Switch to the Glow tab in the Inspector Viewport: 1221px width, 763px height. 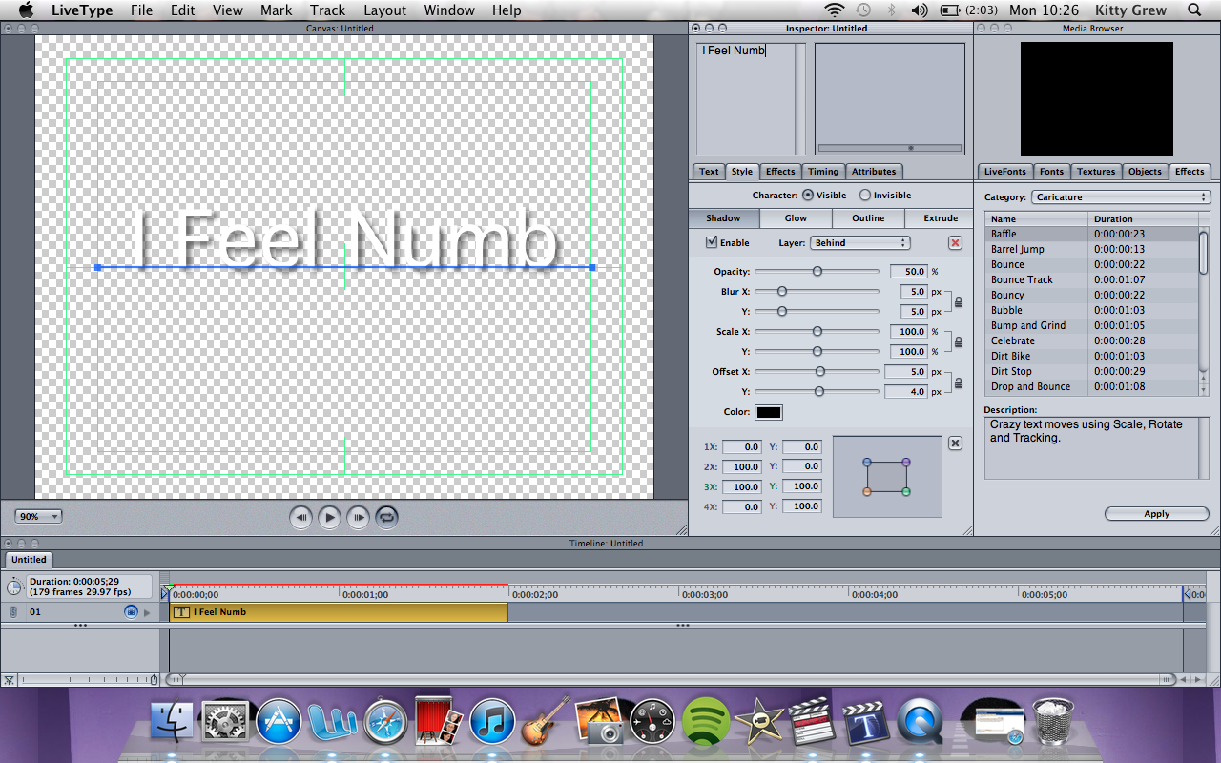(795, 217)
